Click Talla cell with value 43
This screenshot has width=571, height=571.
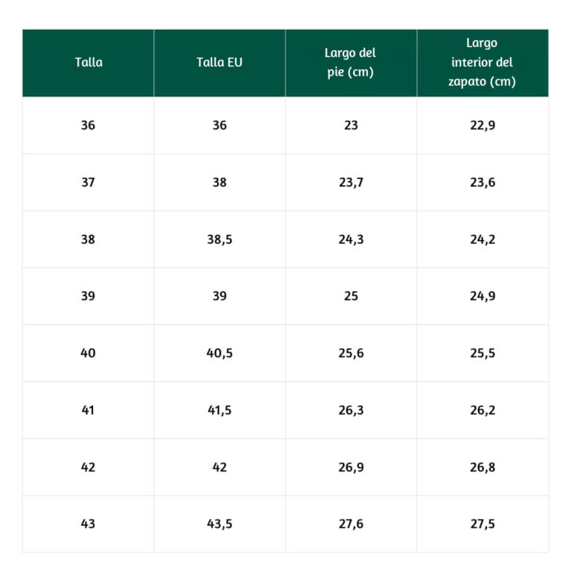tap(88, 524)
